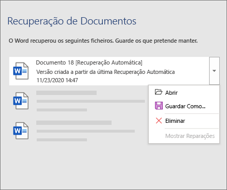Click the 'O Word recuperou os seguintes ficheiros' message
The height and width of the screenshot is (190, 227).
click(x=103, y=41)
